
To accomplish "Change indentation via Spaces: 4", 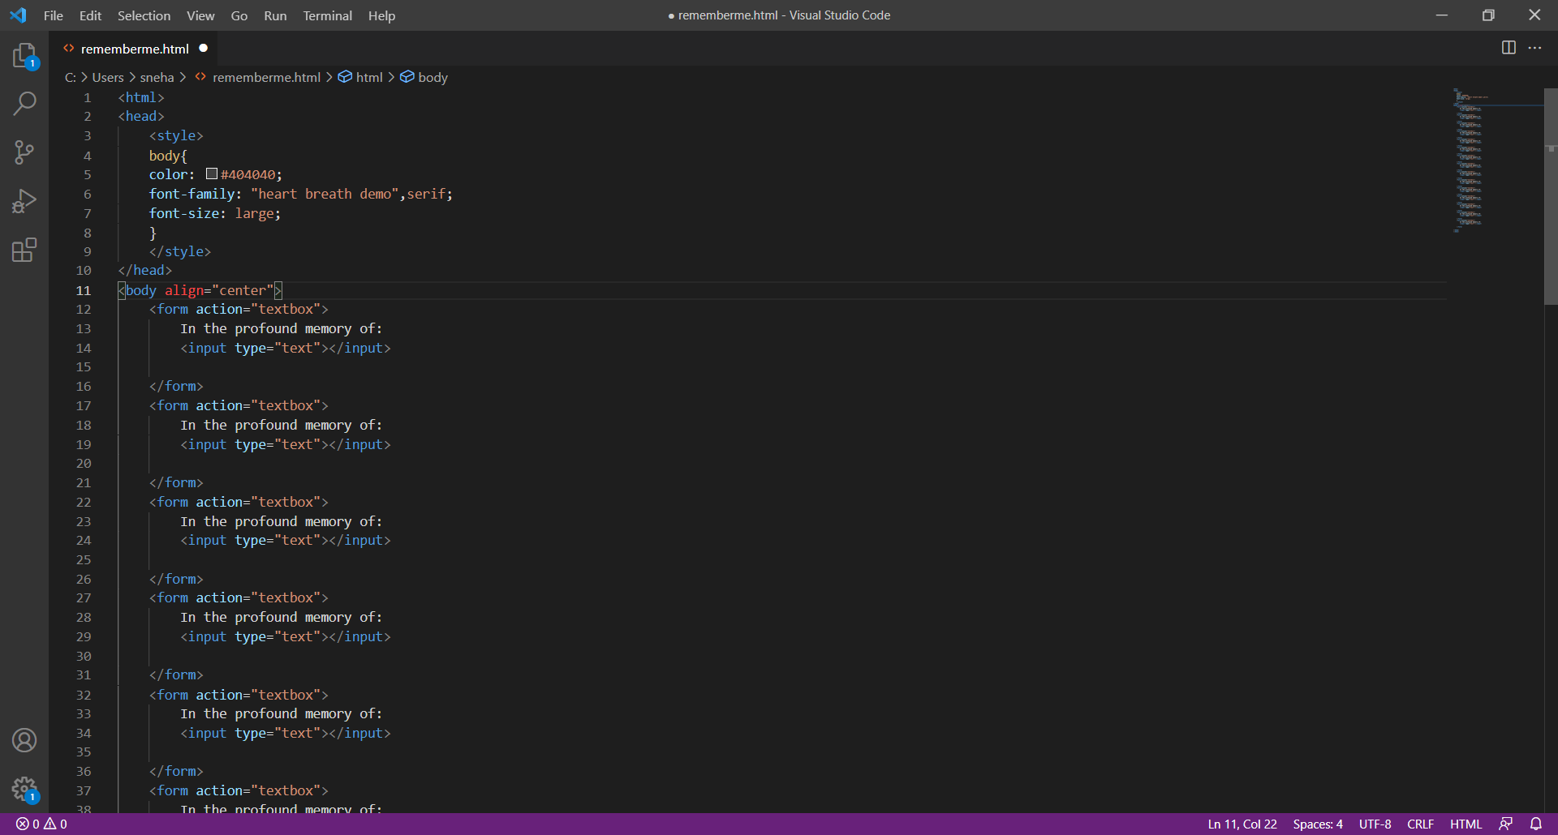I will [1318, 824].
